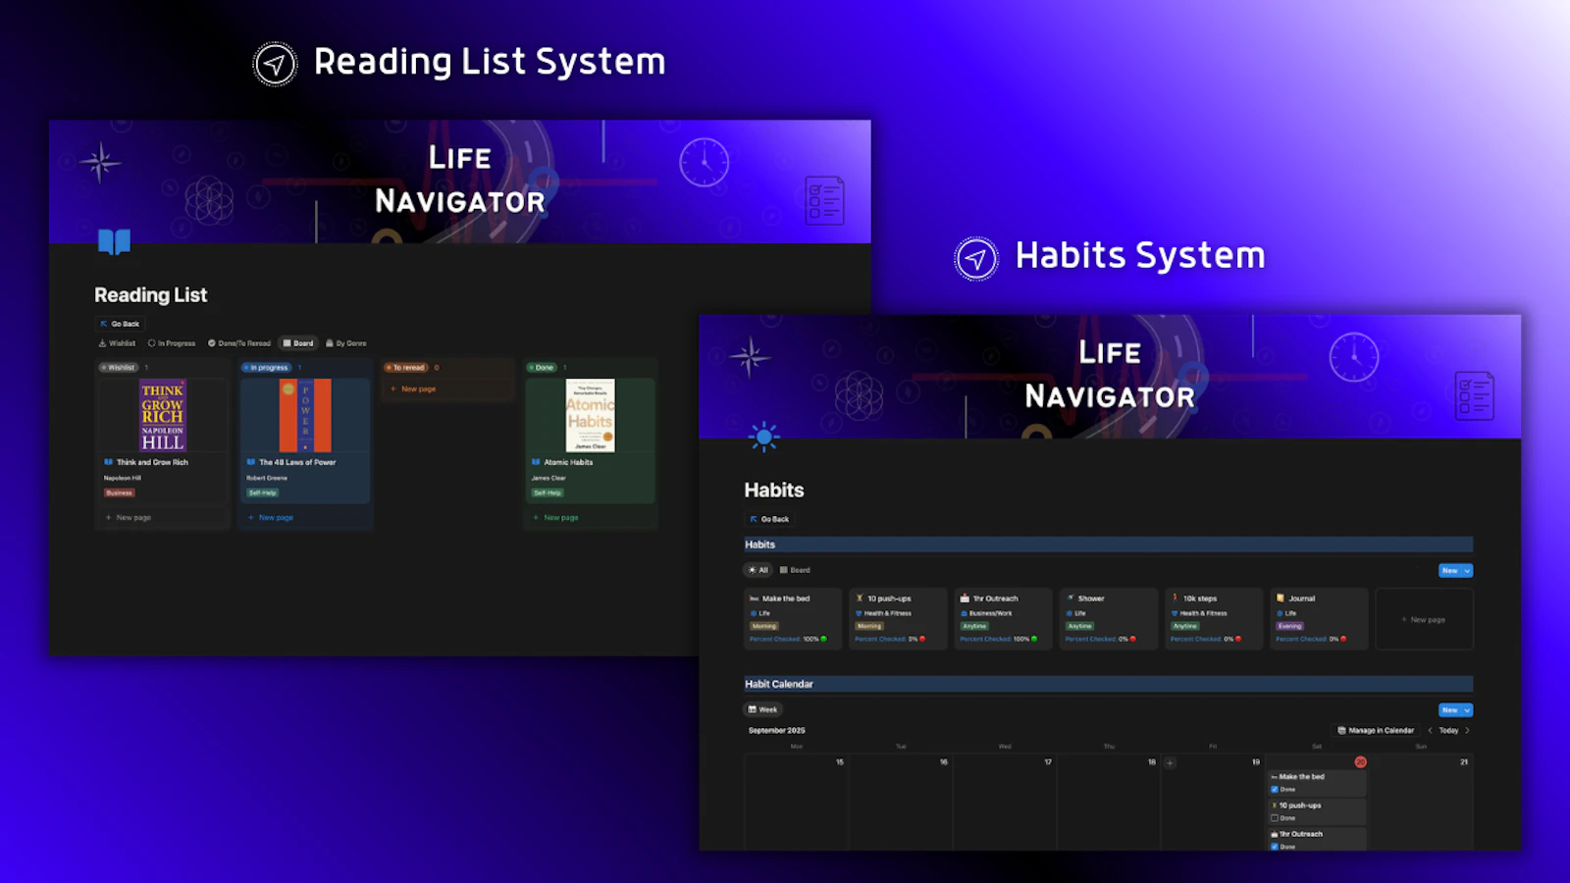Open the Atomic Habits book cover
Viewport: 1570px width, 883px height.
pyautogui.click(x=589, y=415)
